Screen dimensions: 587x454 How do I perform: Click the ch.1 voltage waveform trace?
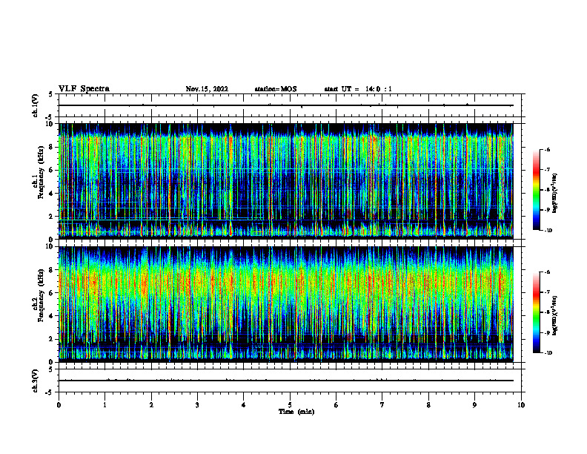(286, 105)
